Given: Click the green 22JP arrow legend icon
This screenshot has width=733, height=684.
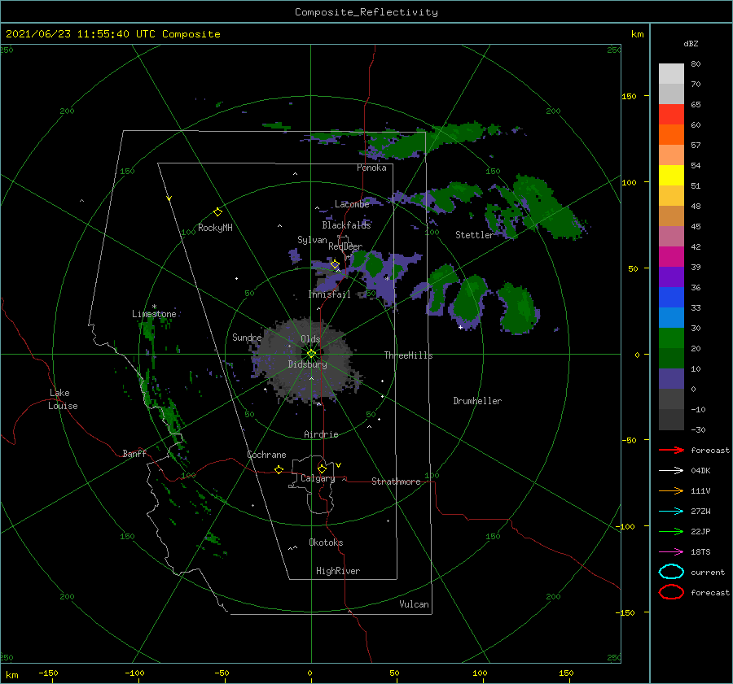Looking at the screenshot, I should click(671, 531).
